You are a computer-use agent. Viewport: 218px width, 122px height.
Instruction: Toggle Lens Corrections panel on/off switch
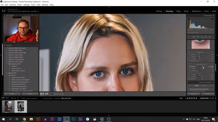(x=187, y=82)
